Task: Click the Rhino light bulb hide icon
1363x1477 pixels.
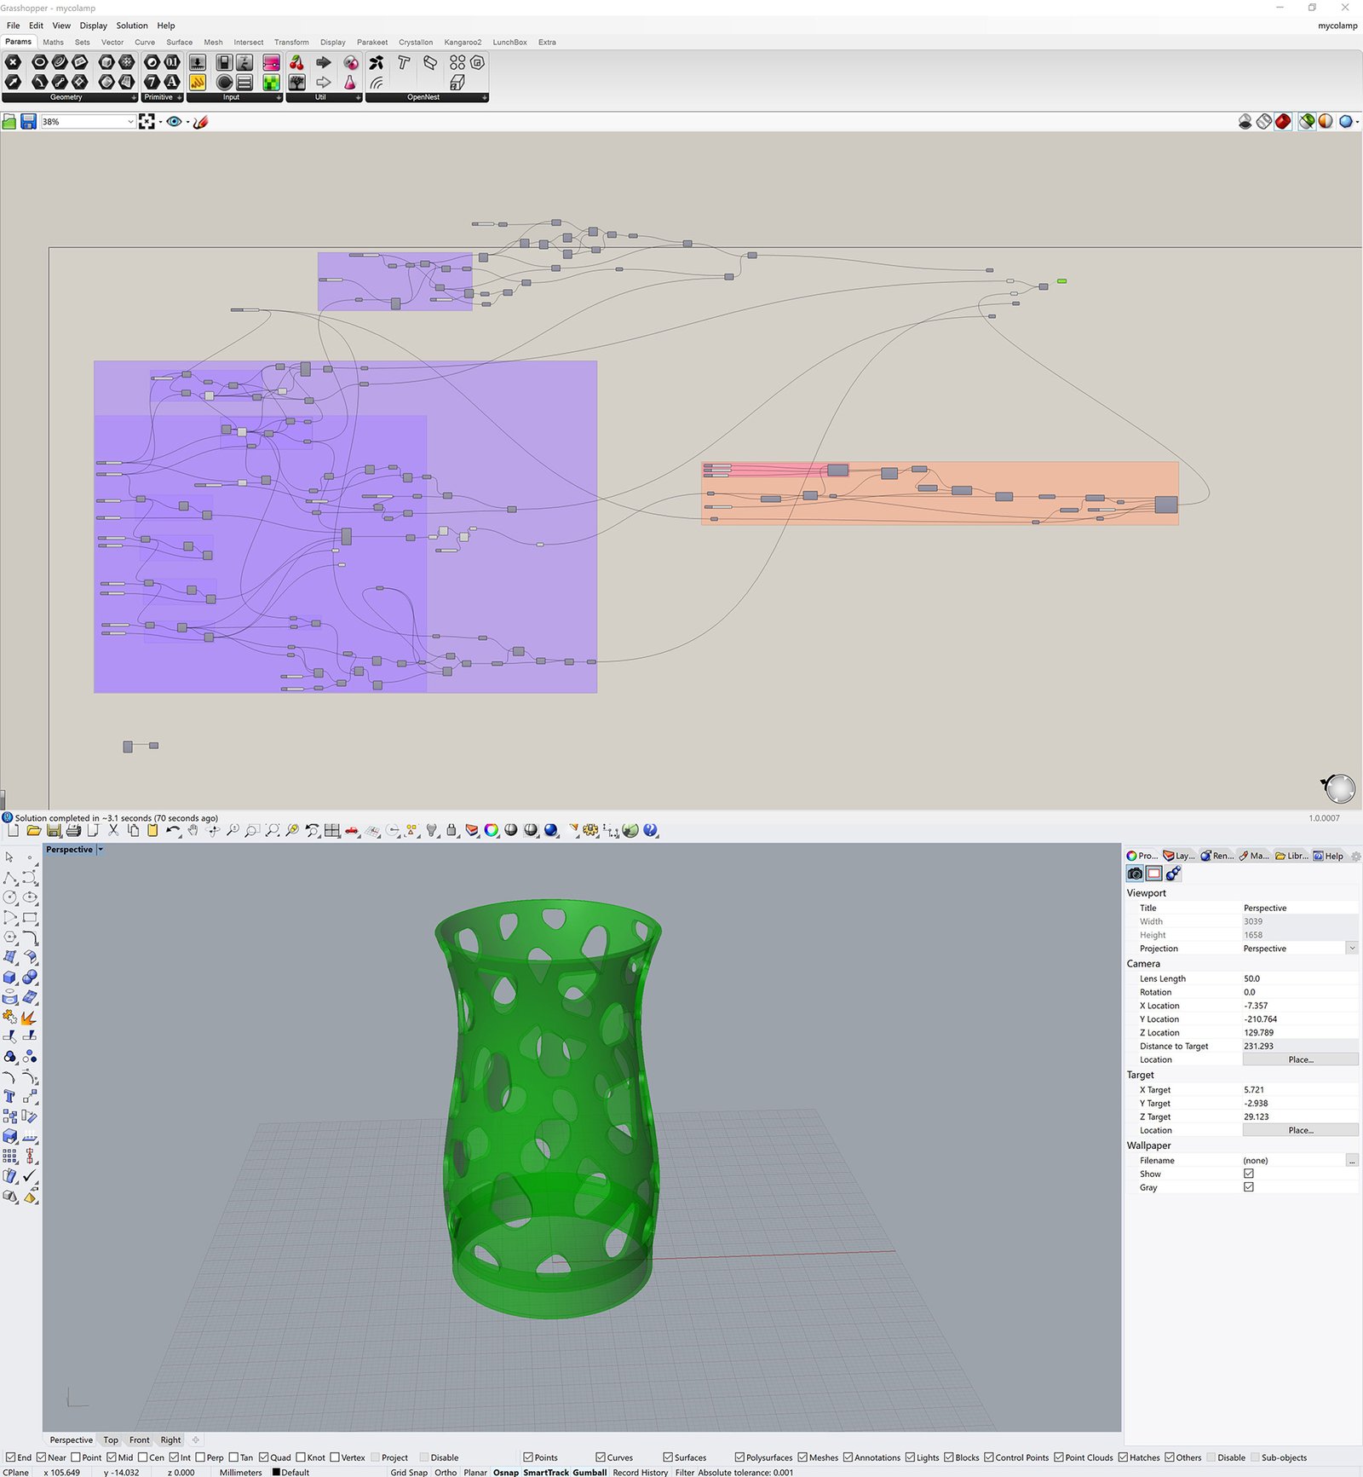Action: 432,830
